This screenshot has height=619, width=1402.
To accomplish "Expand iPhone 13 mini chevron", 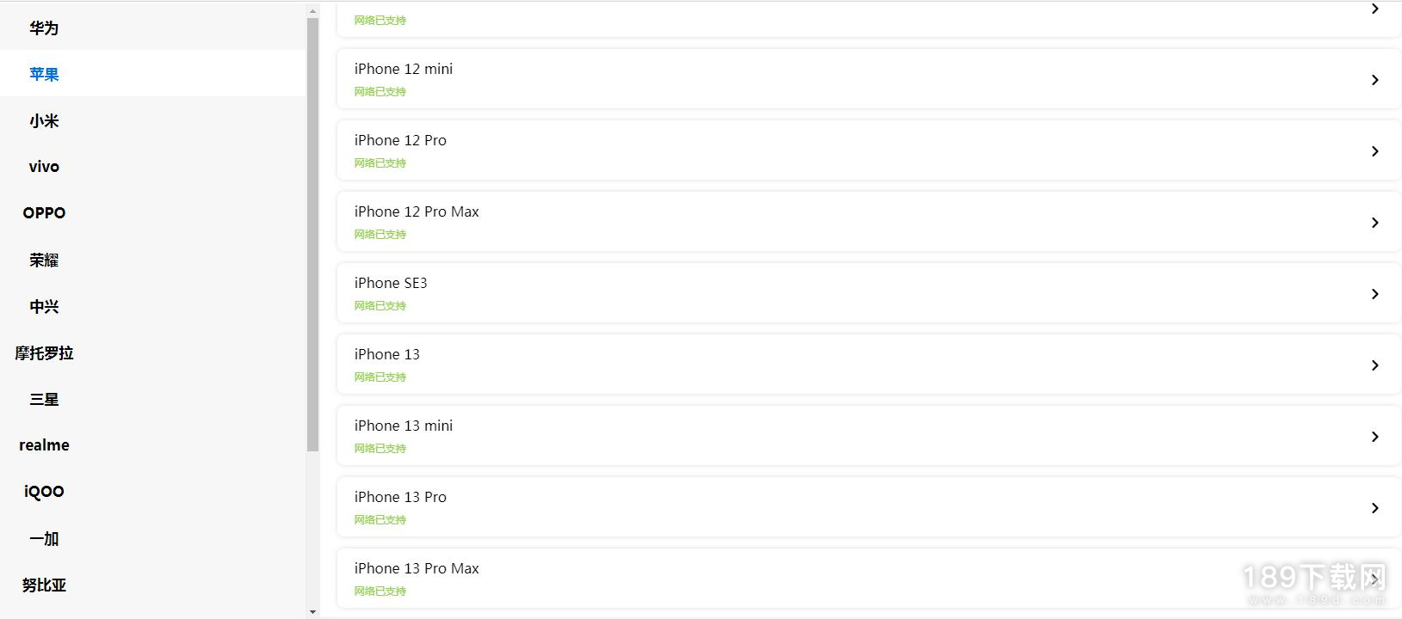I will (1374, 437).
